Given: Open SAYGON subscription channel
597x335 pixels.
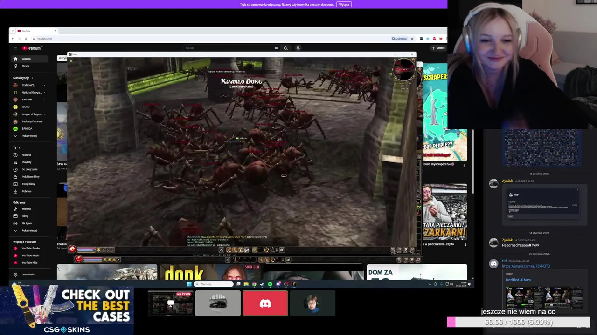Looking at the screenshot, I should (29, 100).
